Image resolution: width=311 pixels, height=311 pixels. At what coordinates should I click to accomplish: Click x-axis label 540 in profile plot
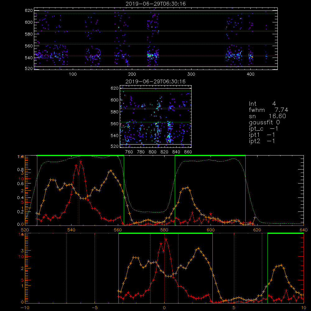click(71, 230)
